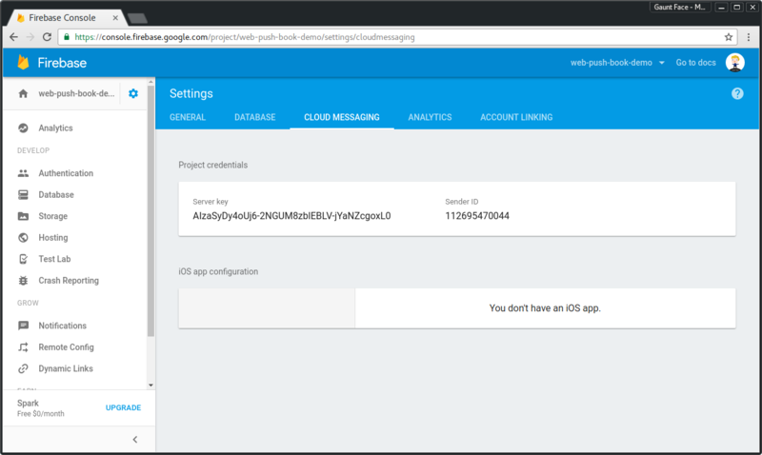Click the Gaunt Face window title

tap(679, 8)
